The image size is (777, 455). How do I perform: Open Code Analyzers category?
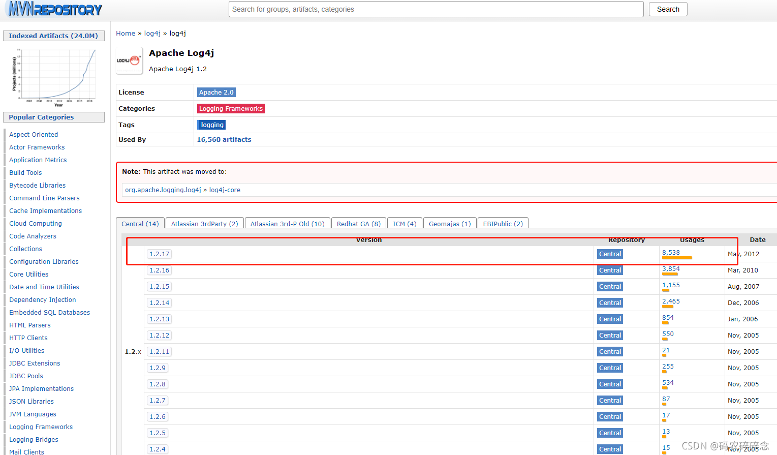[x=33, y=236]
